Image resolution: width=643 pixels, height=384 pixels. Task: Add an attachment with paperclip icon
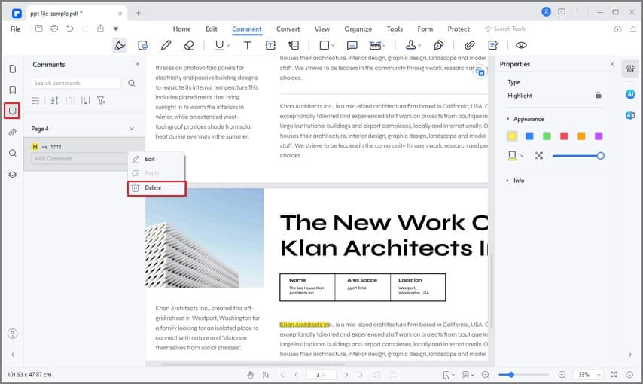470,45
